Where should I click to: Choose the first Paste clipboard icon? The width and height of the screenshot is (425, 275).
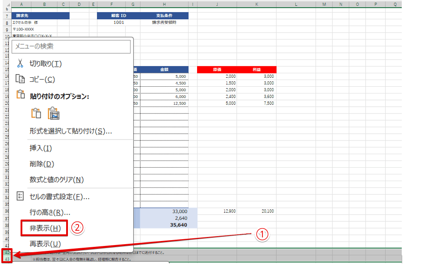[x=36, y=114]
